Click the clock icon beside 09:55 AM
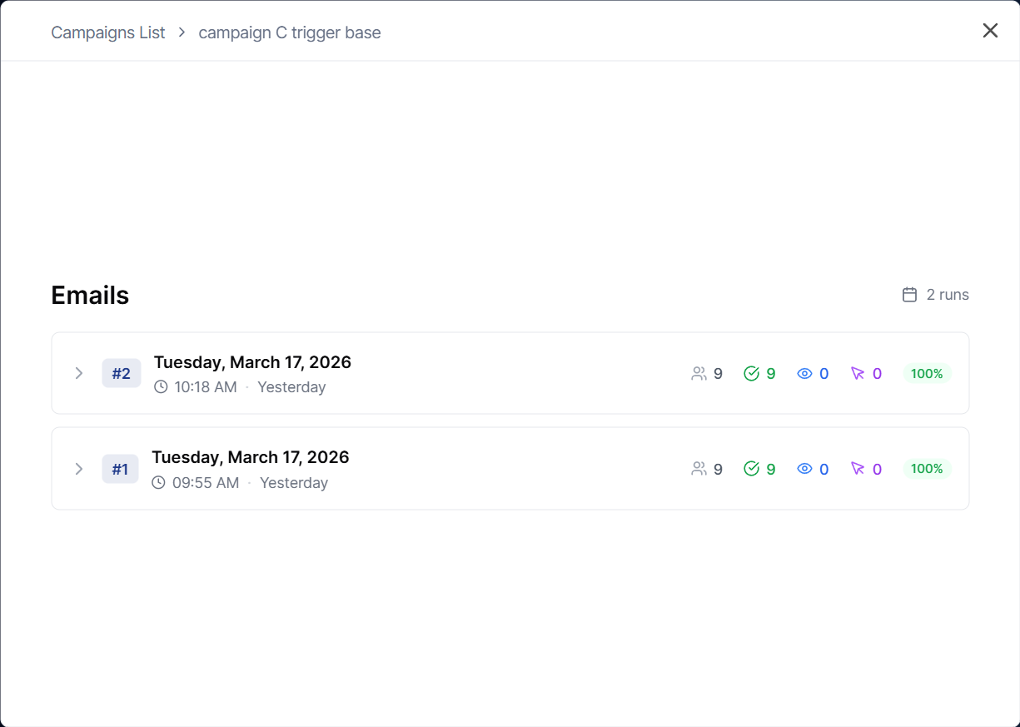This screenshot has width=1020, height=727. 158,482
